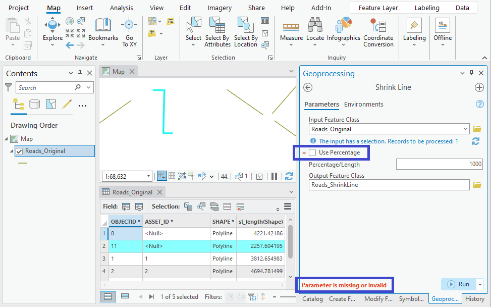
Task: Switch to the History panel
Action: pyautogui.click(x=476, y=298)
